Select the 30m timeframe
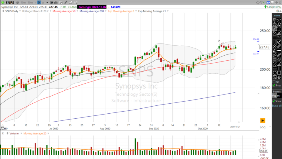This screenshot has height=159, width=282. pyautogui.click(x=30, y=3)
